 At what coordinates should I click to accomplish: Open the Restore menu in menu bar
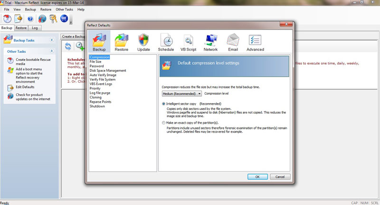pyautogui.click(x=46, y=10)
